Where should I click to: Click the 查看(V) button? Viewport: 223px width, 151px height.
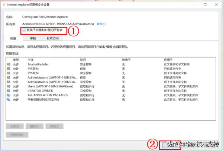coord(55,126)
